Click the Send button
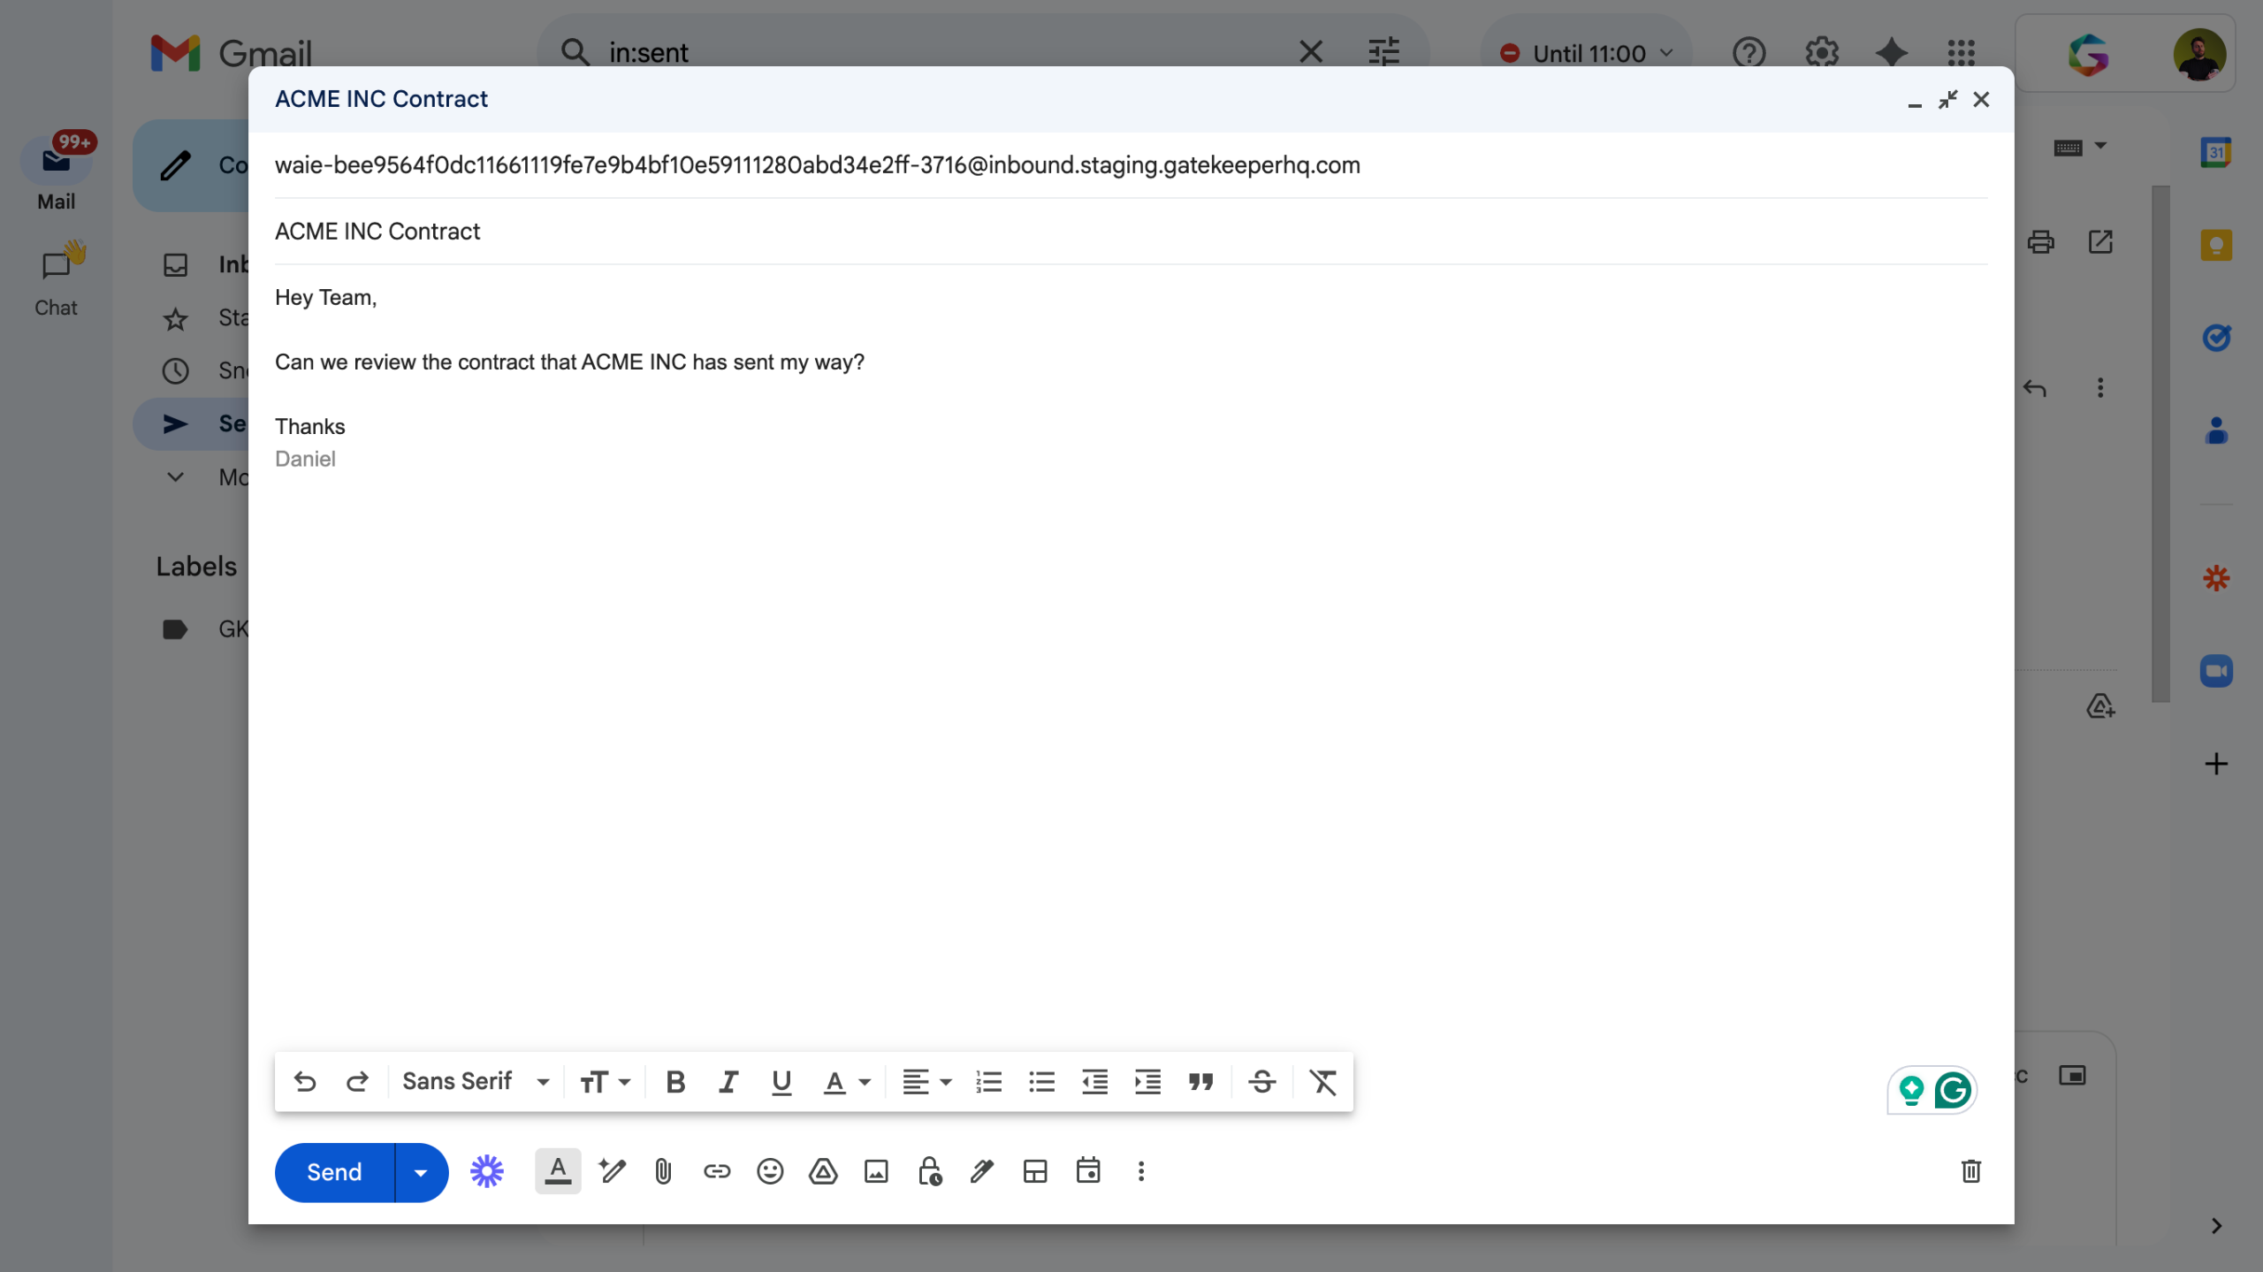This screenshot has width=2263, height=1272. click(334, 1173)
